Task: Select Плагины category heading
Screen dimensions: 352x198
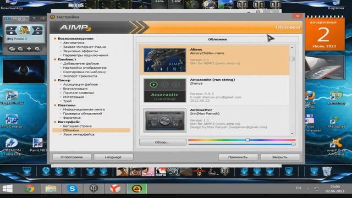Action: 67,105
